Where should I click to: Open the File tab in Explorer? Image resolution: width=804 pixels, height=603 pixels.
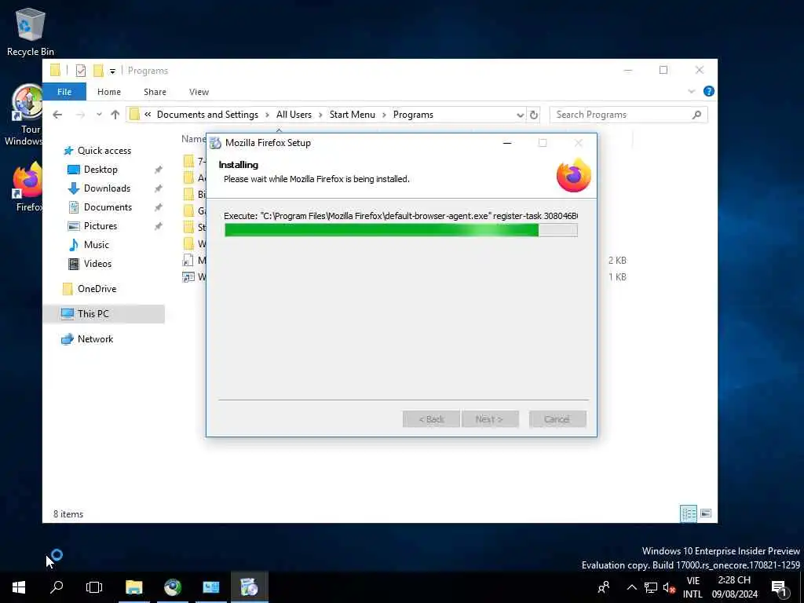point(64,92)
